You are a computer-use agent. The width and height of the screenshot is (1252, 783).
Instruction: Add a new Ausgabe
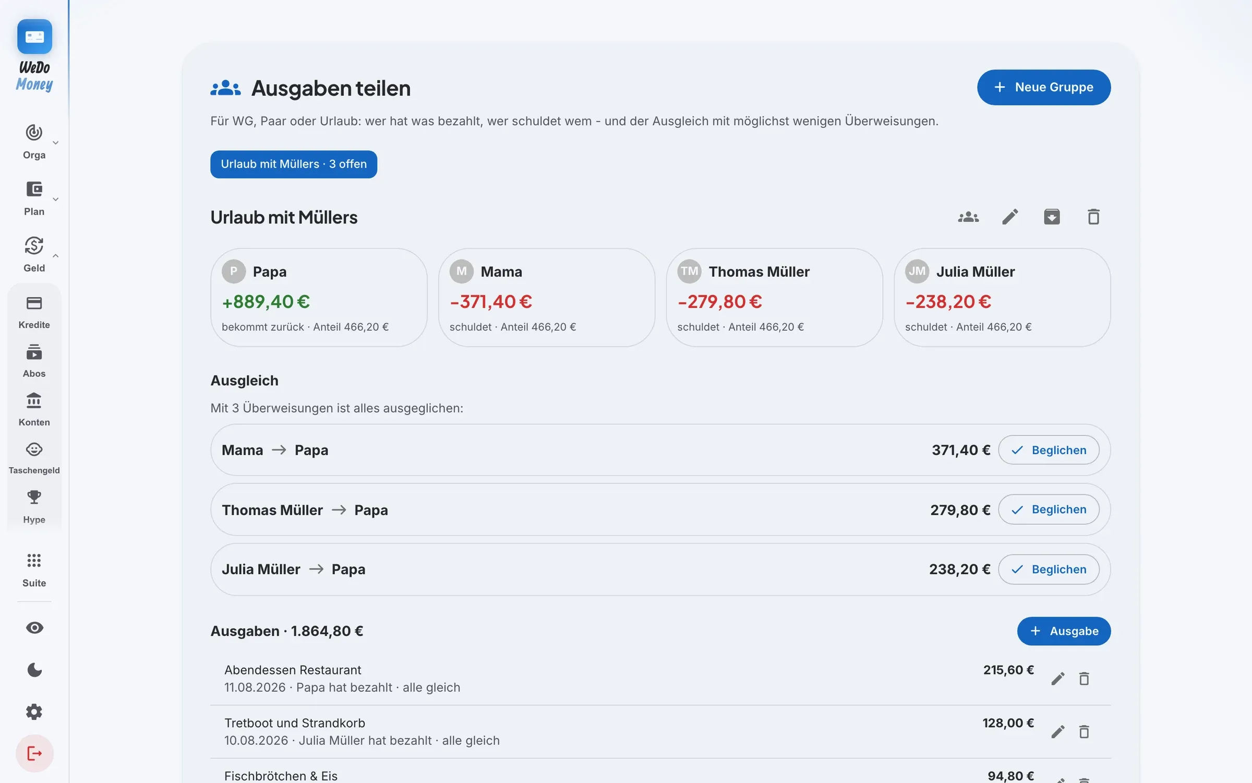(1064, 631)
